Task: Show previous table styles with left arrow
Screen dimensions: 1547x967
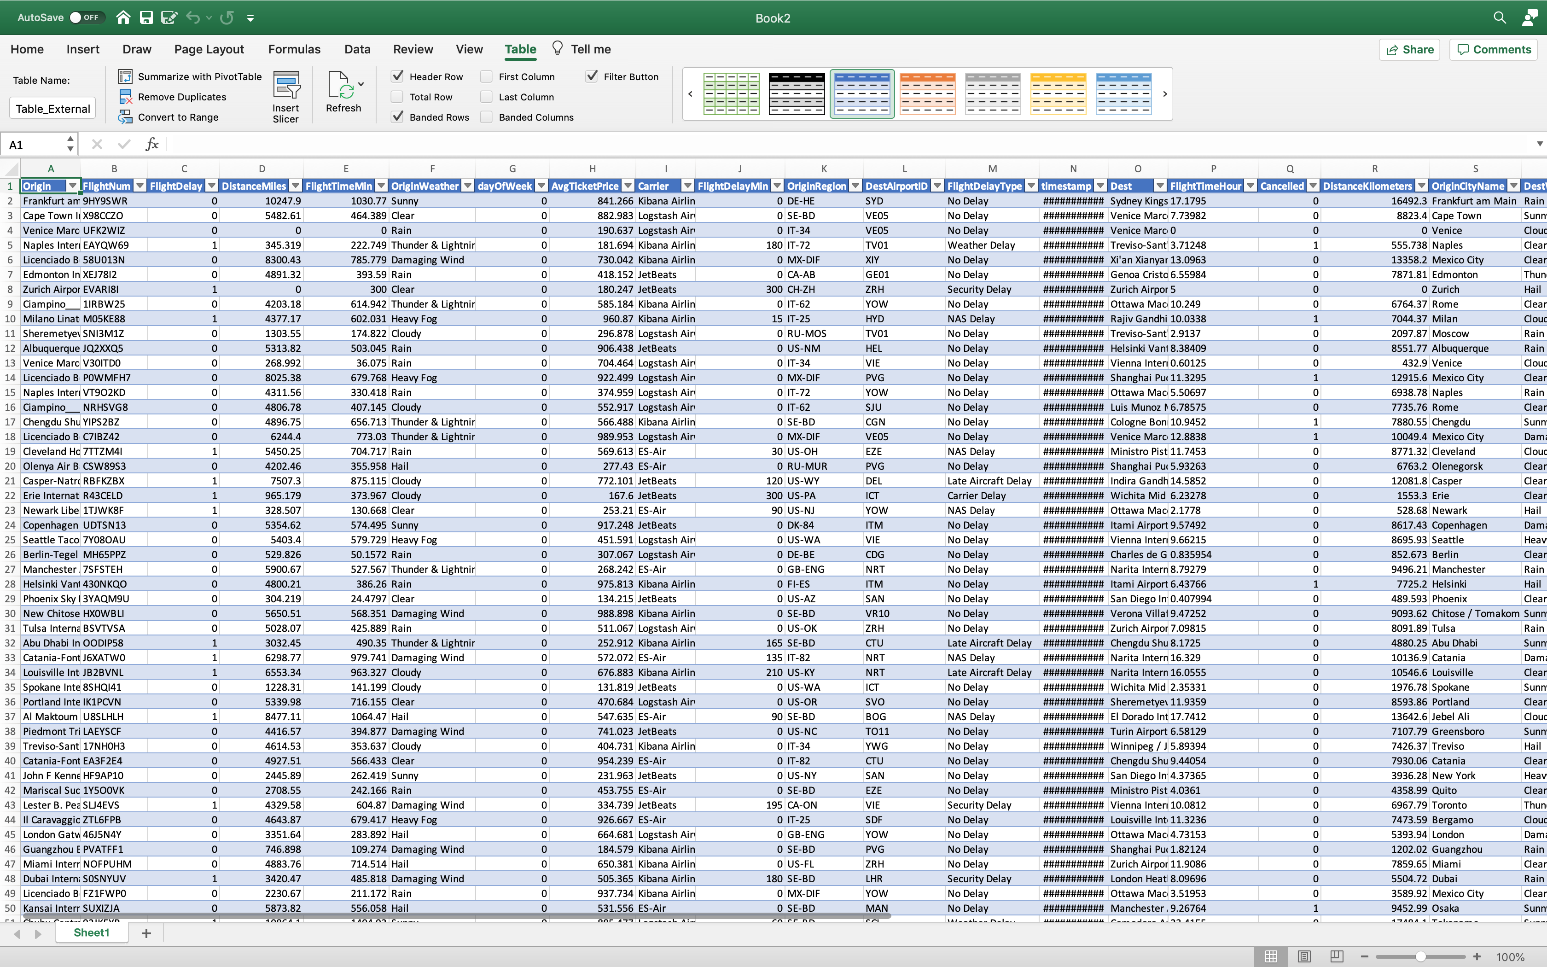Action: pos(691,94)
